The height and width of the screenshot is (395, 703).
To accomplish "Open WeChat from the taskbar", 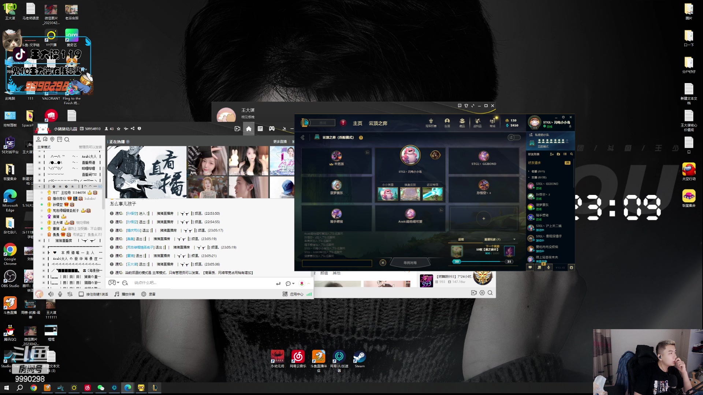I will pos(101,388).
